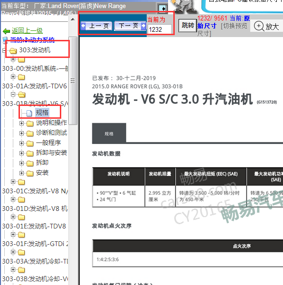Select 303:发动机 folder in tree
Image resolution: width=283 pixels, height=285 pixels.
pos(35,50)
